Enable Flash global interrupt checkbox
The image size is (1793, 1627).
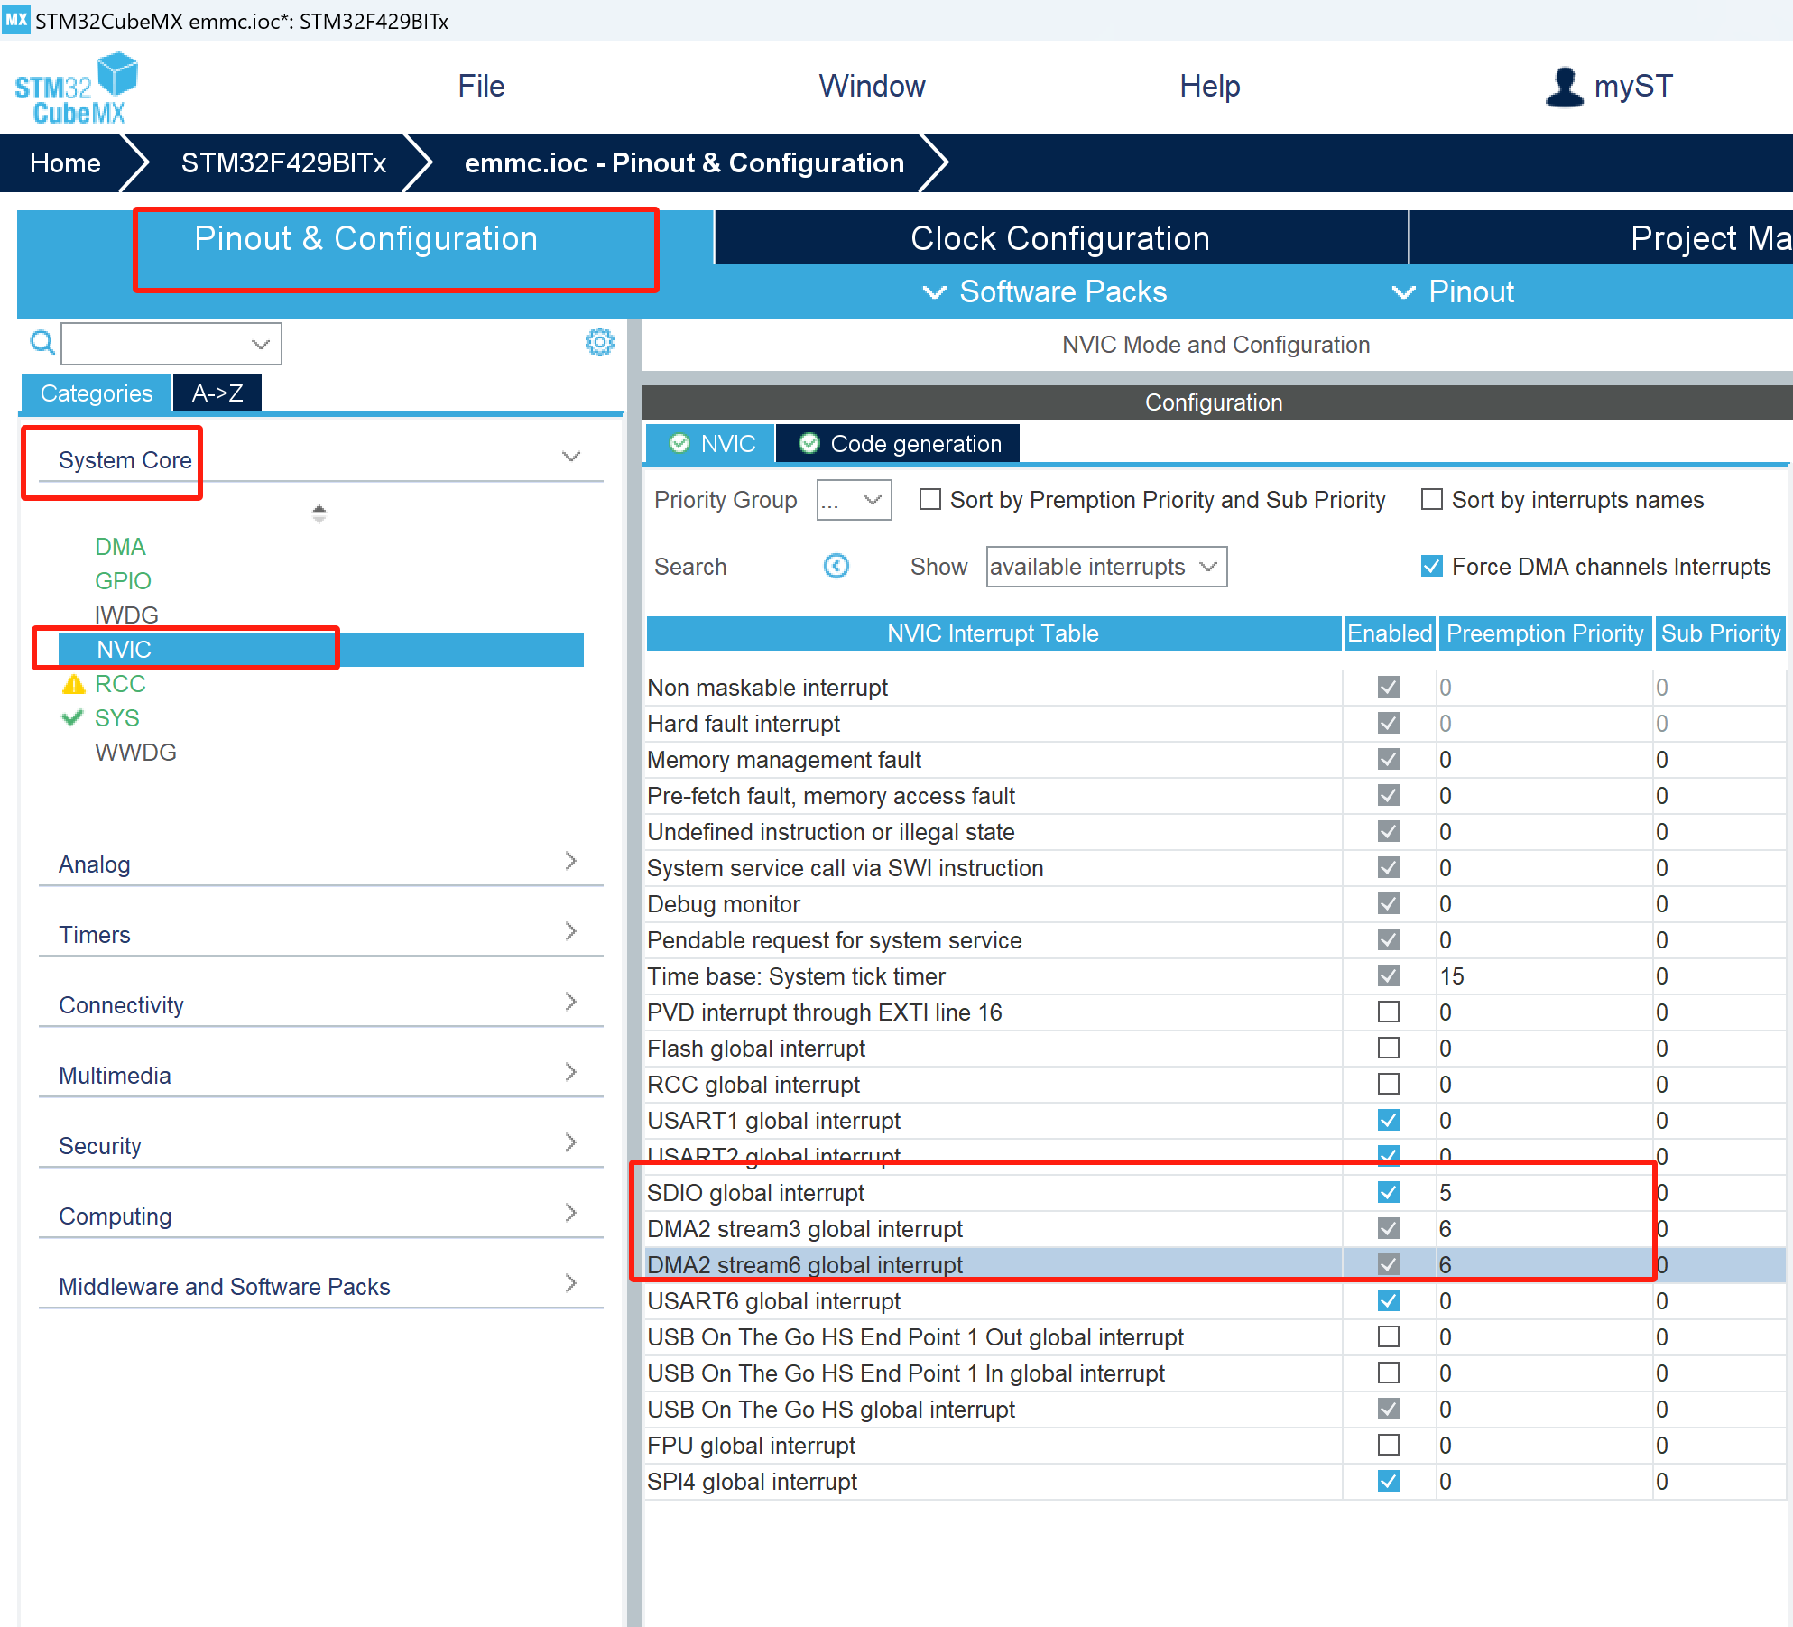[x=1389, y=1048]
